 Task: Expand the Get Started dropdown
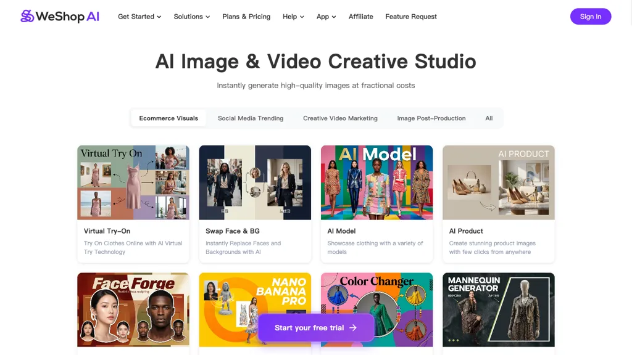pos(139,17)
